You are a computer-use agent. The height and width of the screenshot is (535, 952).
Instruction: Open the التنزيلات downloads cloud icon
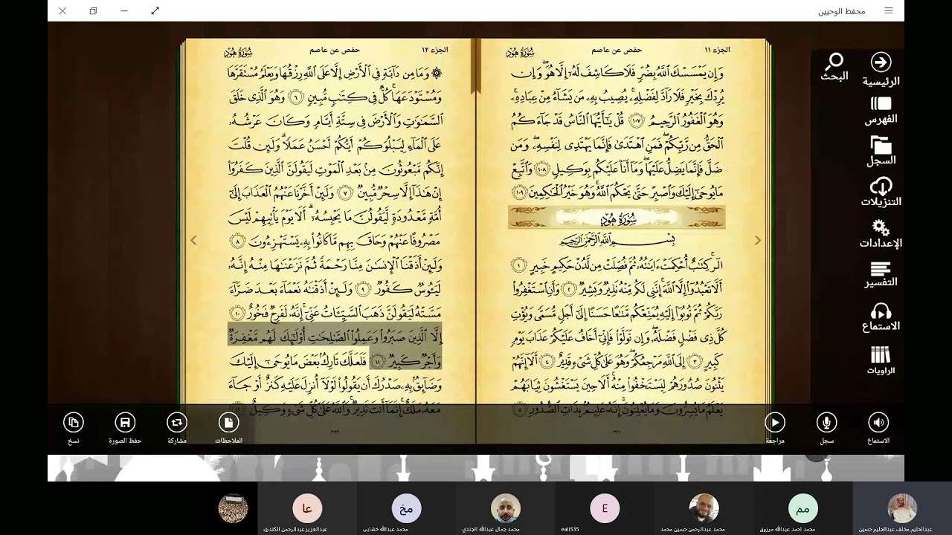pyautogui.click(x=881, y=187)
